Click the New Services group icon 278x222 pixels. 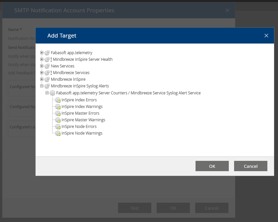(x=47, y=66)
